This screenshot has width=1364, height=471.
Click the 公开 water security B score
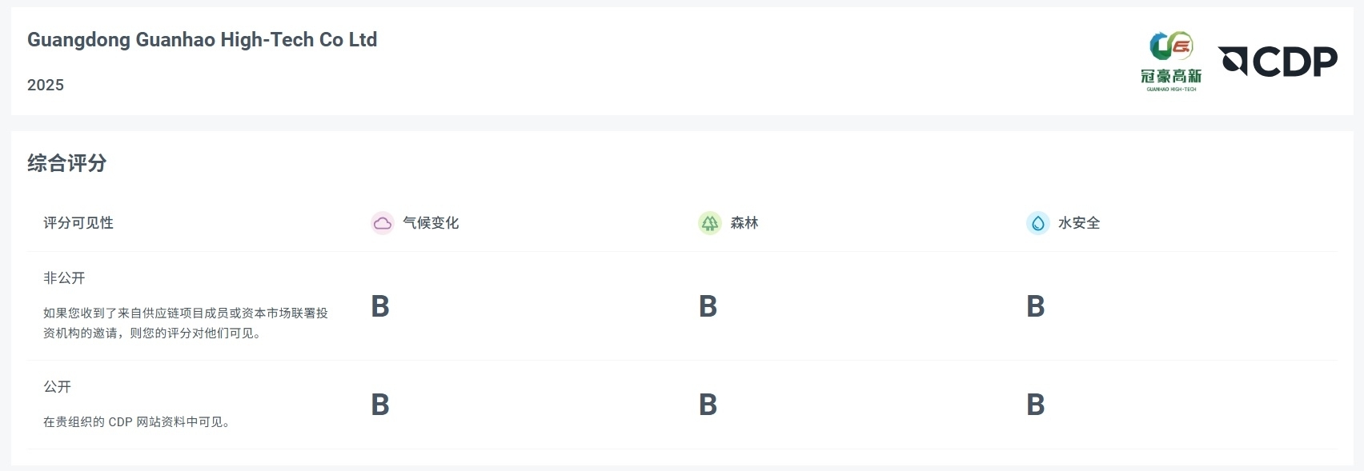[x=1036, y=405]
